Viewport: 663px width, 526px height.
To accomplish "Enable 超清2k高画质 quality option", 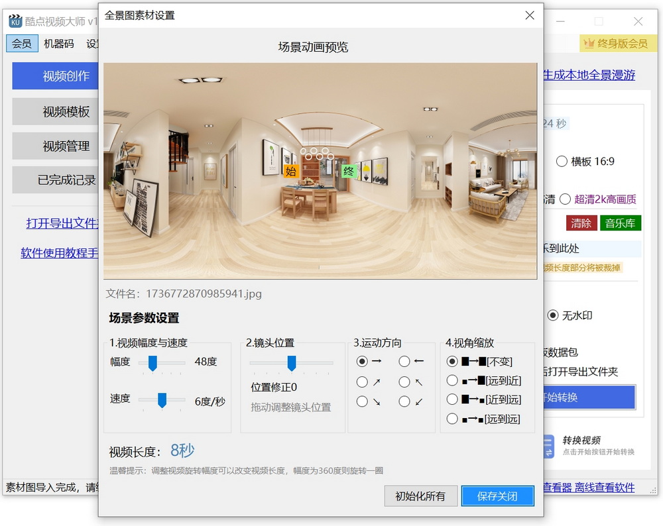I will click(565, 199).
